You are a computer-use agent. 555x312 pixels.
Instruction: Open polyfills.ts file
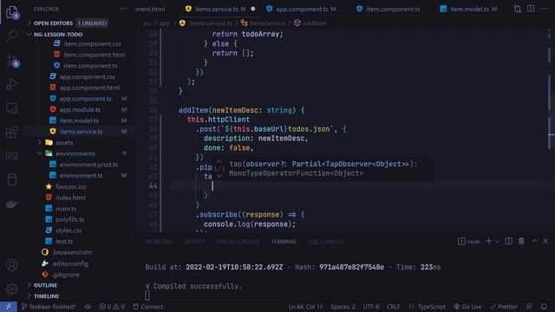[69, 219]
